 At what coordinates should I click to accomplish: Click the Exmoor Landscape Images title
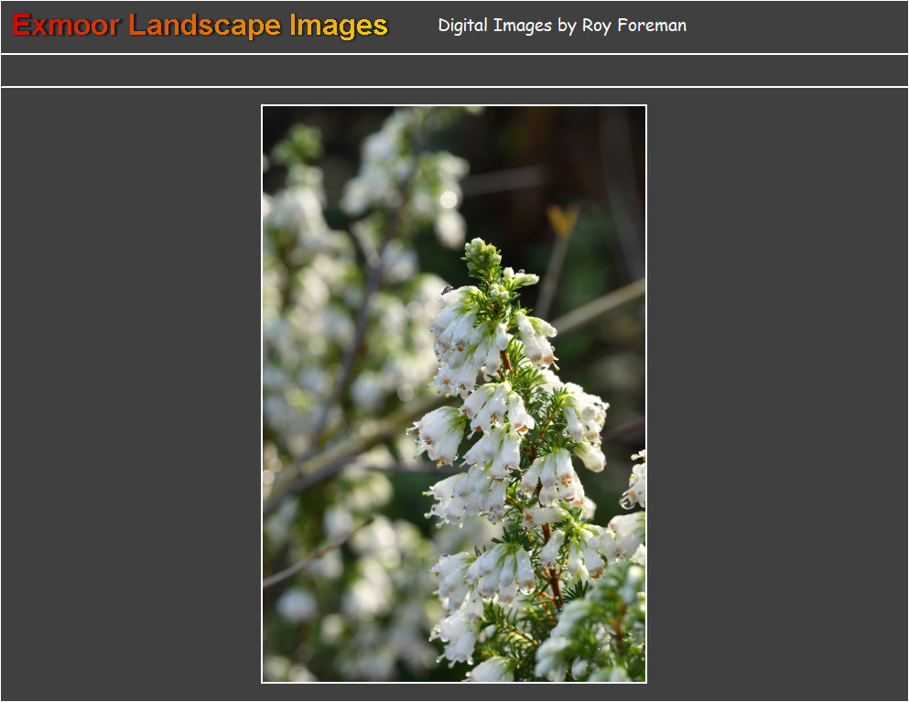[200, 26]
